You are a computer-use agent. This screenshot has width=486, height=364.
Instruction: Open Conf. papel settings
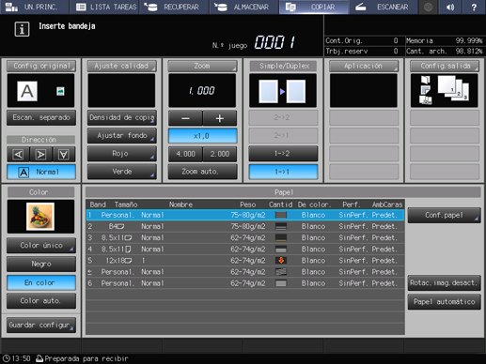(445, 215)
